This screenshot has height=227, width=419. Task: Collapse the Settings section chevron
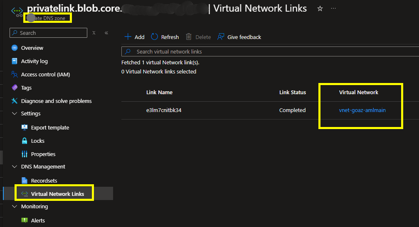(x=15, y=113)
